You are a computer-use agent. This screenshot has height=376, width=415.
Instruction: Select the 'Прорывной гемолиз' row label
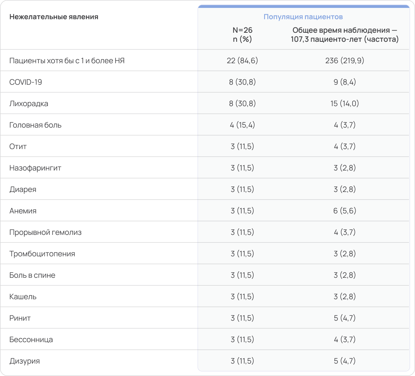coord(46,232)
